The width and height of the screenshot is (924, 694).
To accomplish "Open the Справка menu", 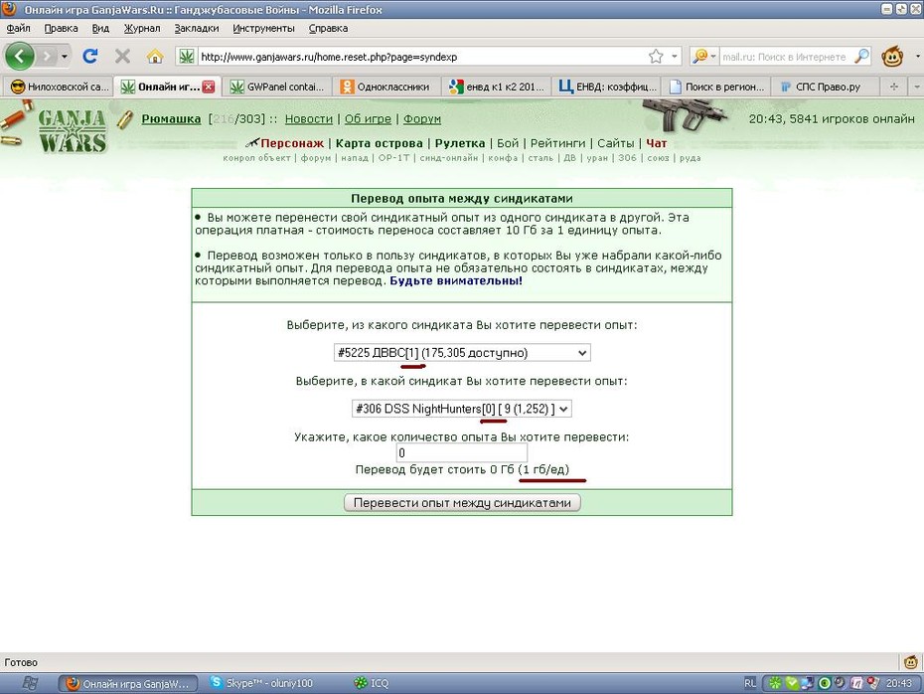I will point(328,28).
